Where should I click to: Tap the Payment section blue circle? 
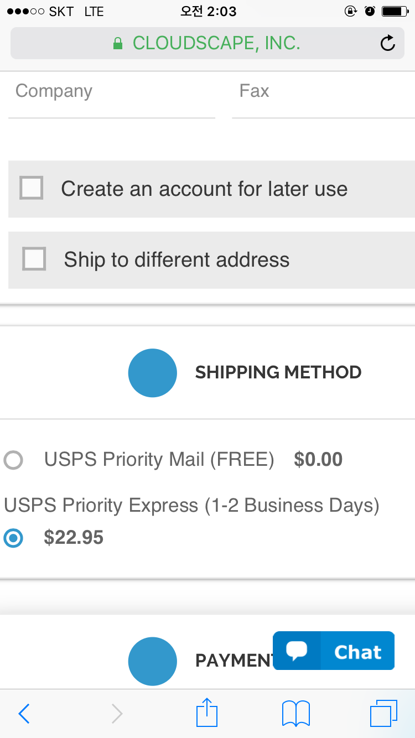(152, 661)
